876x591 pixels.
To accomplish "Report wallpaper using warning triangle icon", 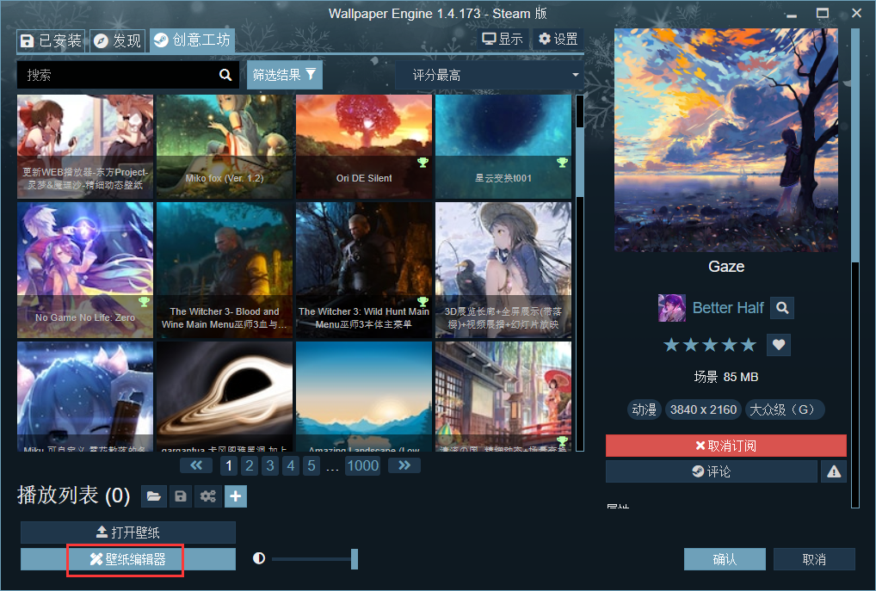I will pos(834,471).
